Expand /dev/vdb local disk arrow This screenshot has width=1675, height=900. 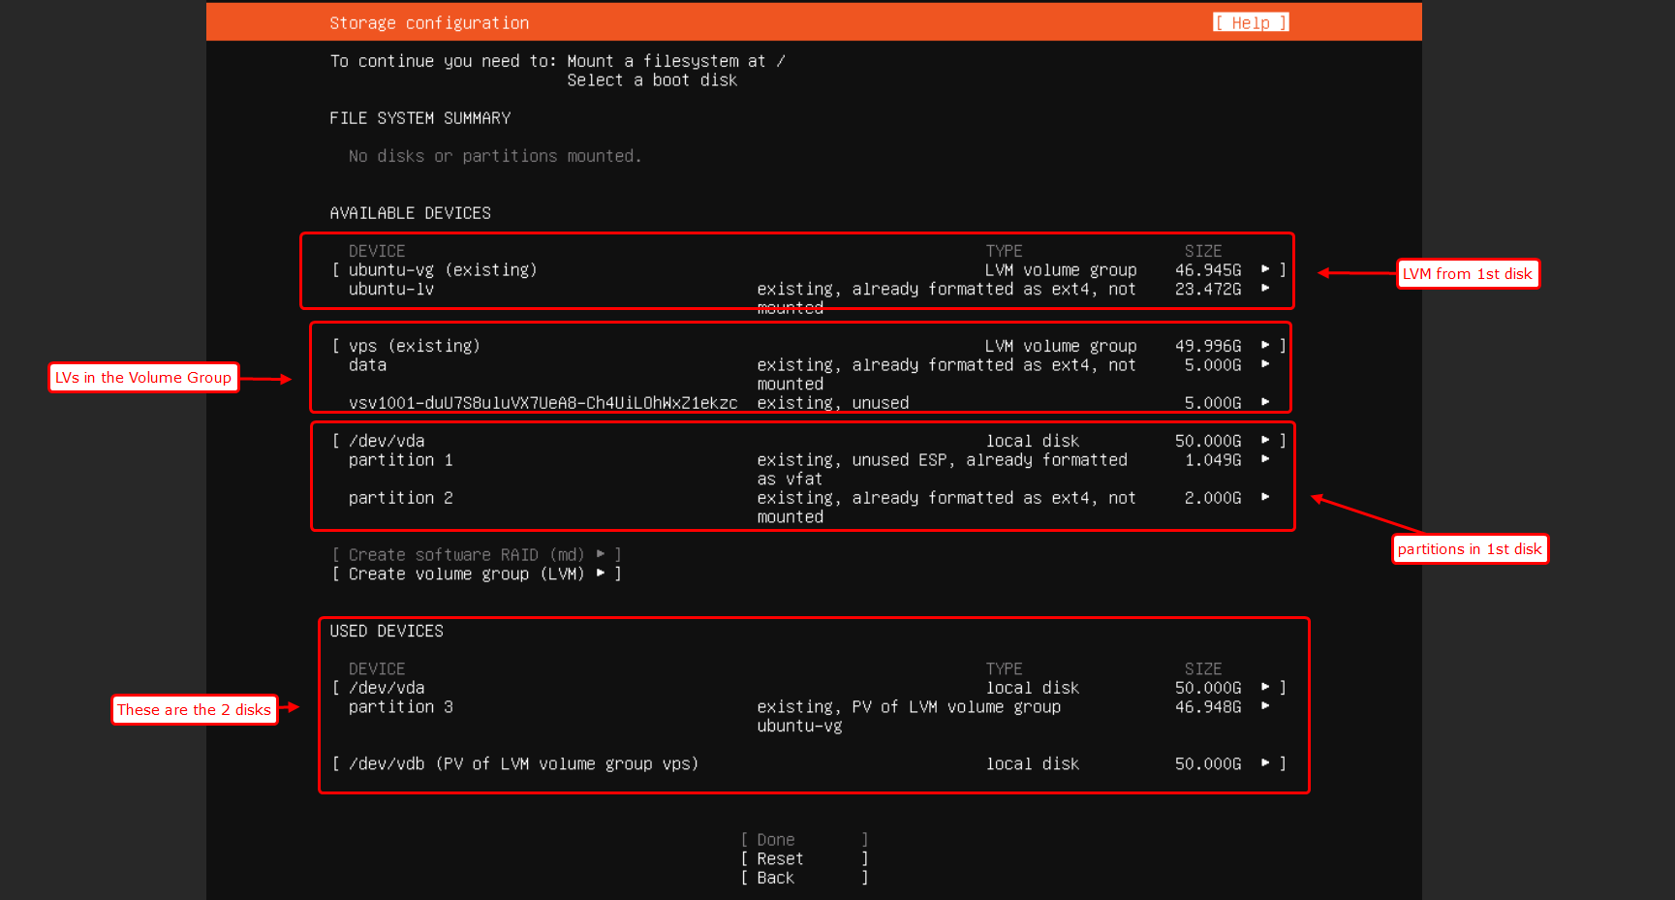[1265, 763]
